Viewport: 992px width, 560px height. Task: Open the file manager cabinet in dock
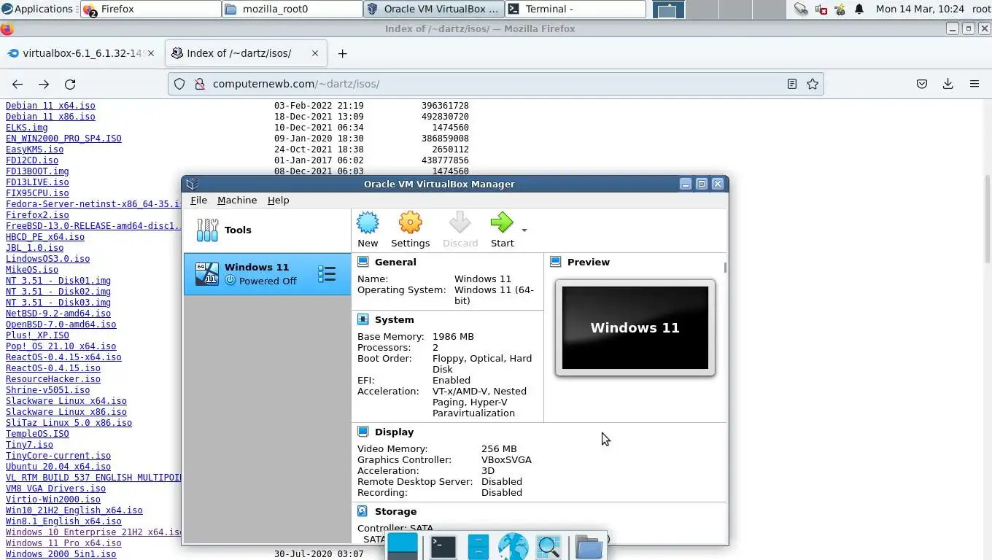[x=478, y=547]
